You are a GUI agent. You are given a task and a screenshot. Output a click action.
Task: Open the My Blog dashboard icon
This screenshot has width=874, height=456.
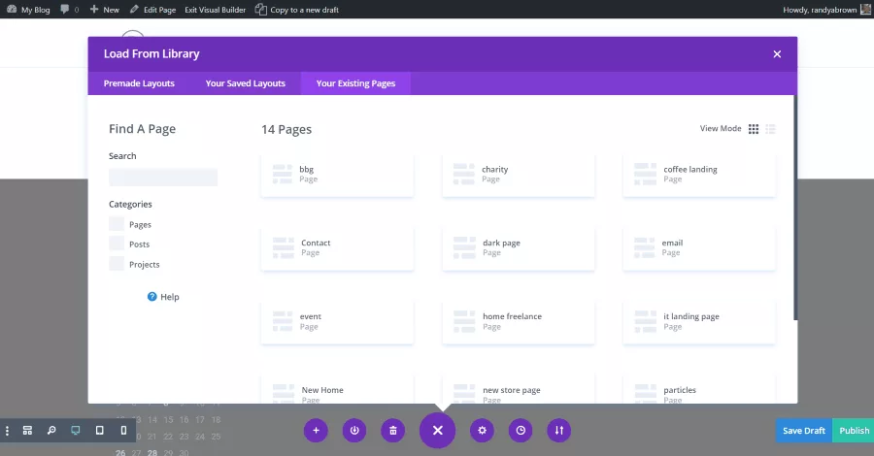12,10
